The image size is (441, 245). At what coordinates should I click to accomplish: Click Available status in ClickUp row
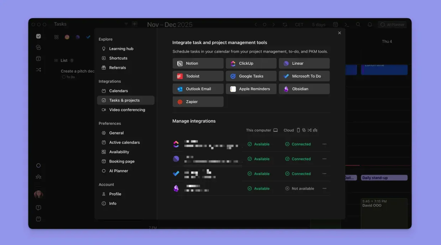(258, 144)
